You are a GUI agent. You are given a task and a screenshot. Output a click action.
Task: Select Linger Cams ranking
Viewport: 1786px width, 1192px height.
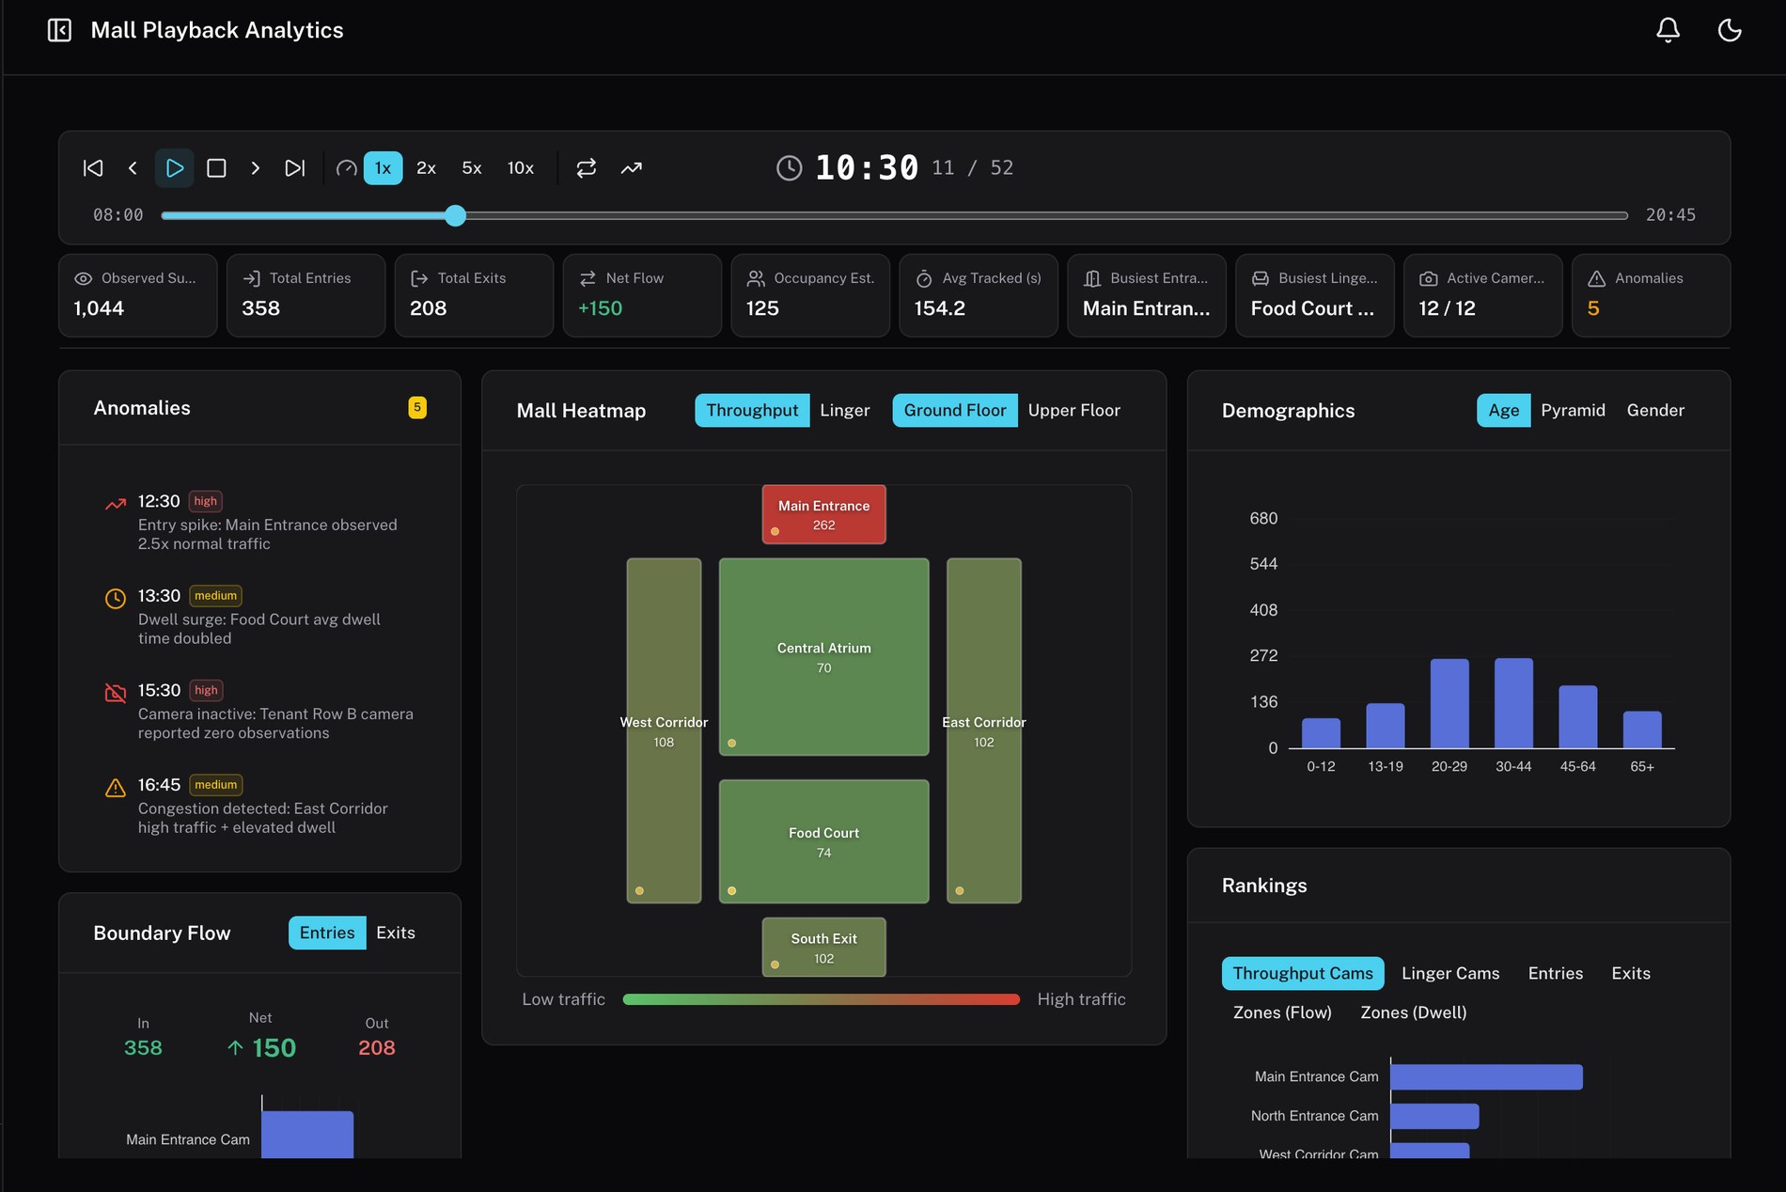(1450, 974)
